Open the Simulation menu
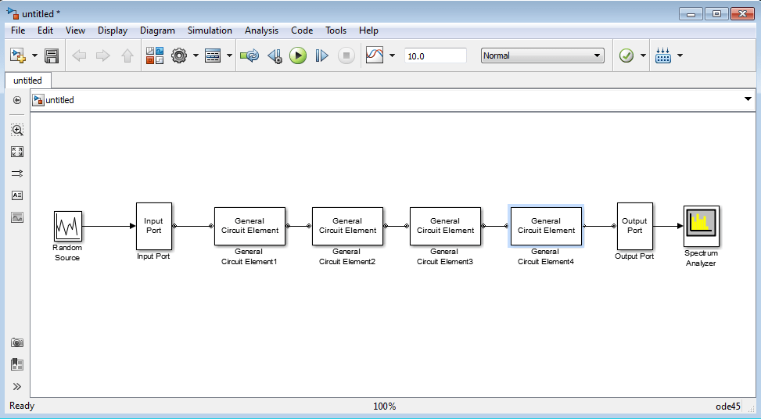Viewport: 761px width, 419px height. pos(210,30)
